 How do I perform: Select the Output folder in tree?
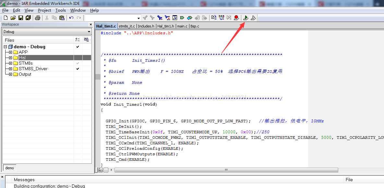(25, 74)
